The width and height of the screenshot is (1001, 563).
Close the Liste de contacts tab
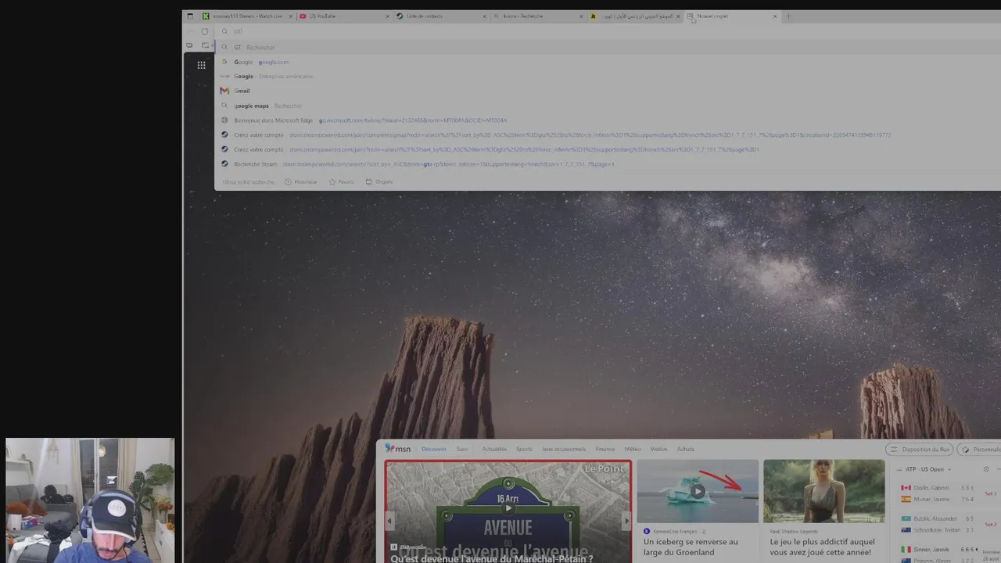pos(484,16)
